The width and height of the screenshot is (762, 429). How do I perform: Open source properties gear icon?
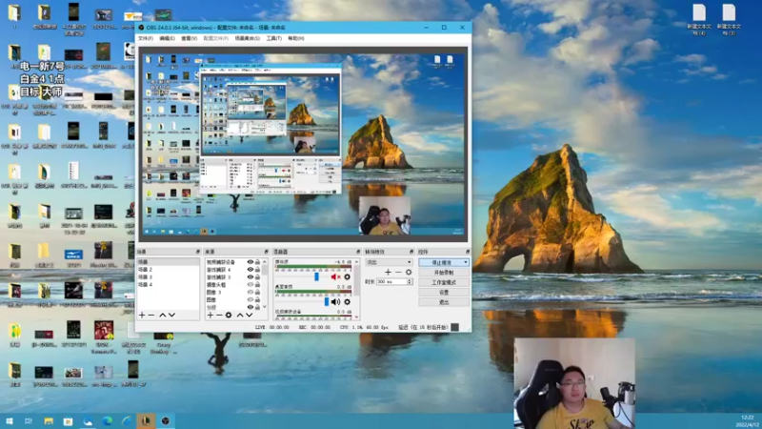tap(229, 316)
